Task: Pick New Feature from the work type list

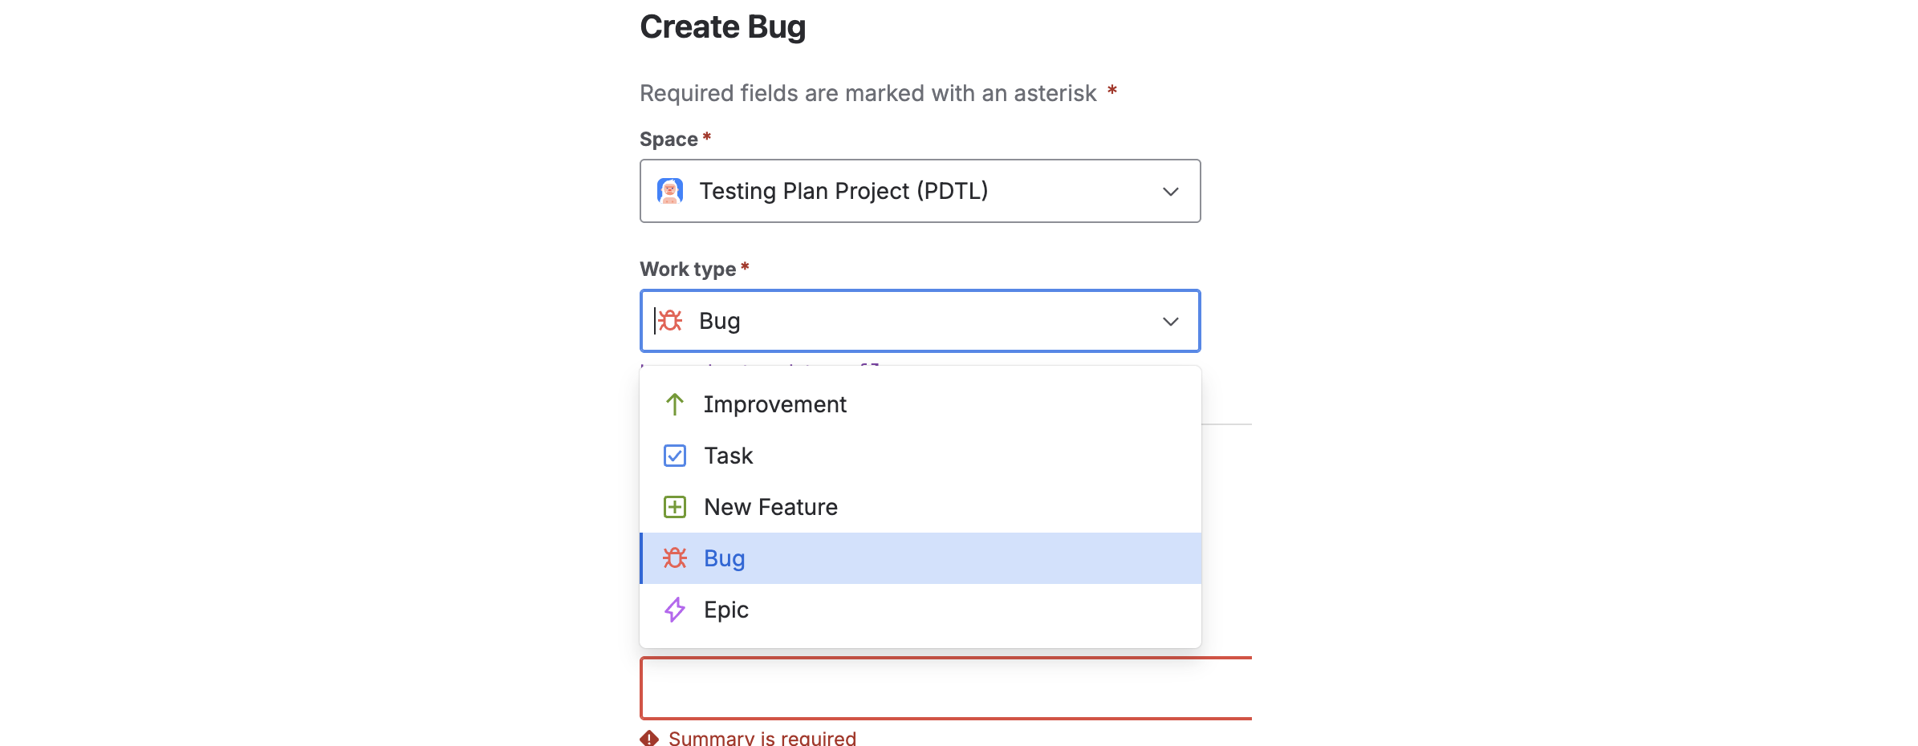Action: (770, 507)
